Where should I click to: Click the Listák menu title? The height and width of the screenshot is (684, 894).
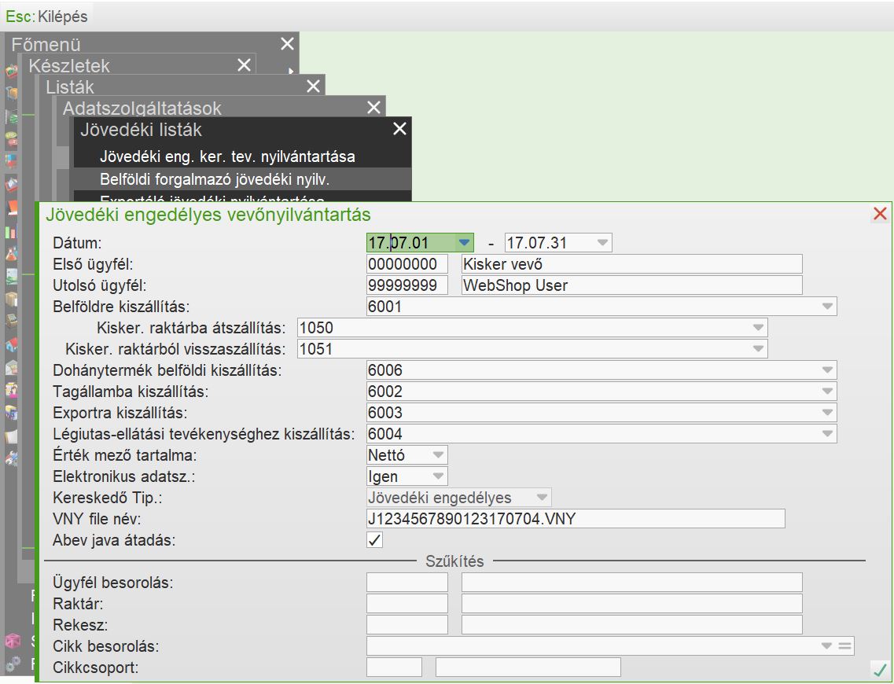(70, 86)
